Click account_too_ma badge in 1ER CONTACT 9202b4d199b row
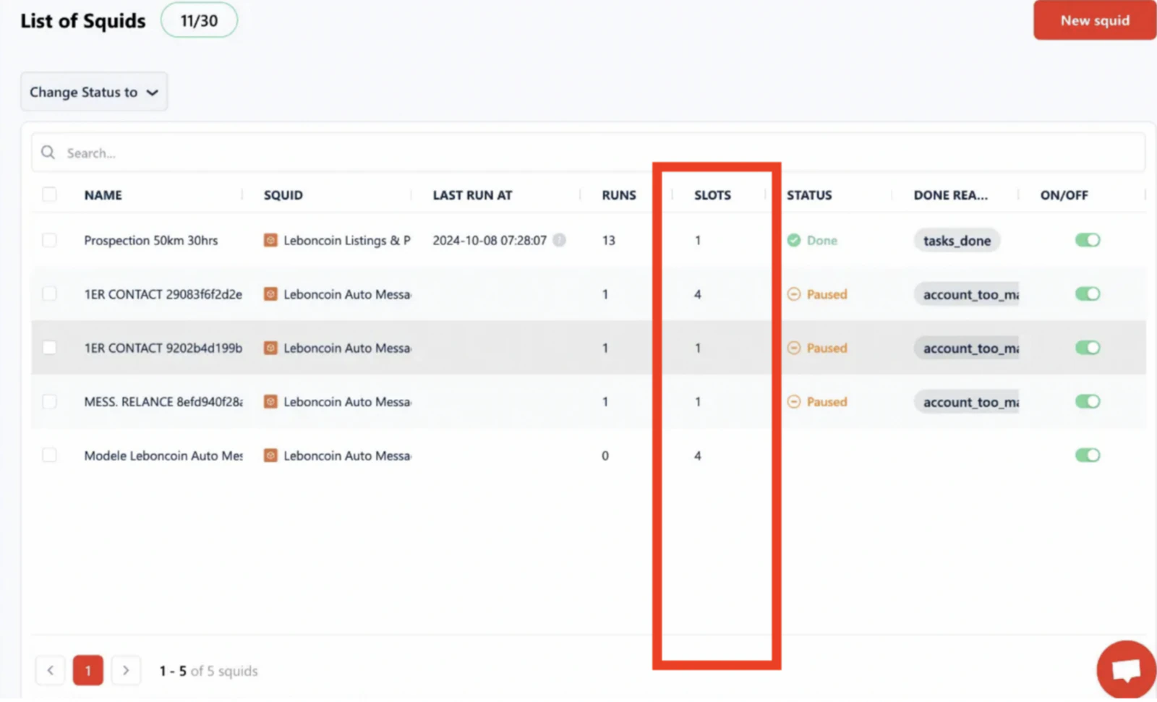 click(967, 348)
